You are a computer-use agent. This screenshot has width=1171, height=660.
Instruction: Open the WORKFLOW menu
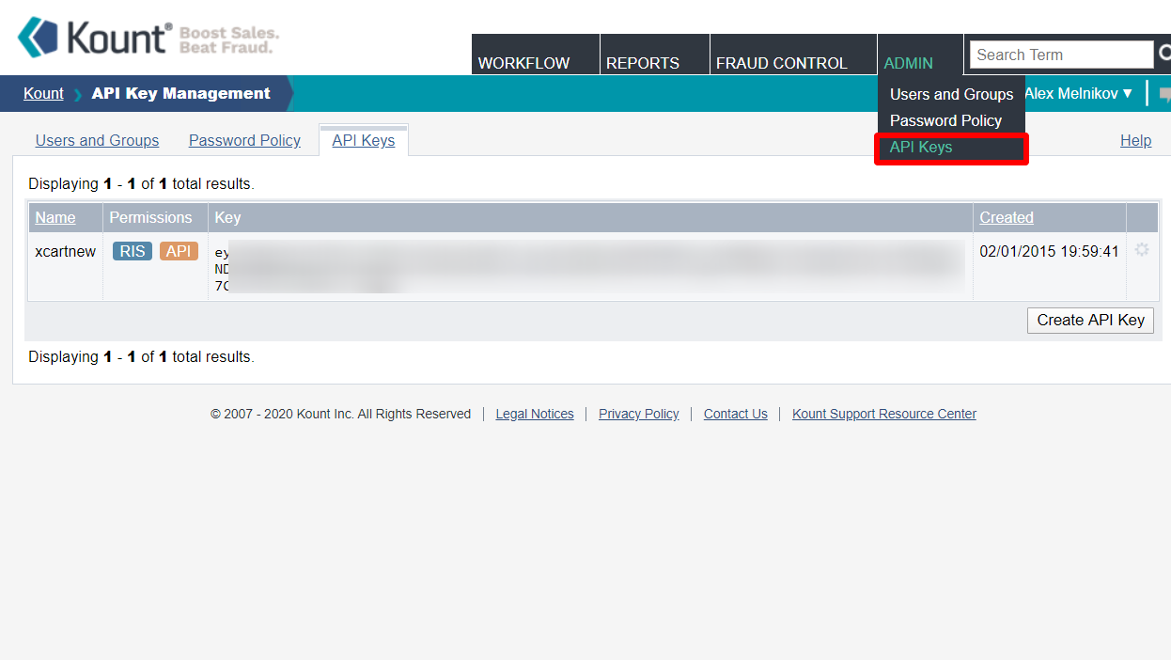coord(535,55)
